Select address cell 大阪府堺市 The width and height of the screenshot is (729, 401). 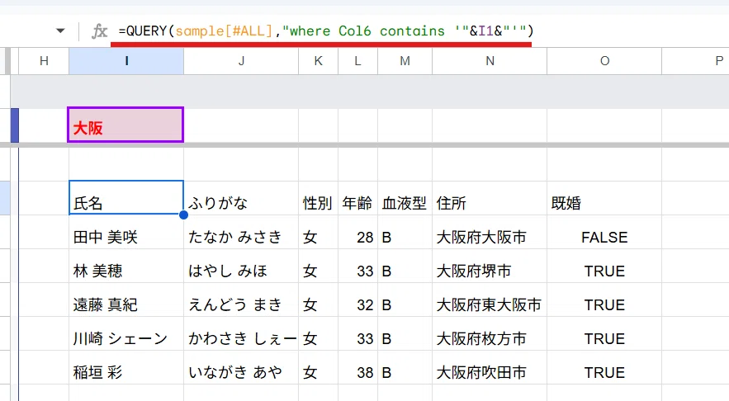[x=490, y=266]
